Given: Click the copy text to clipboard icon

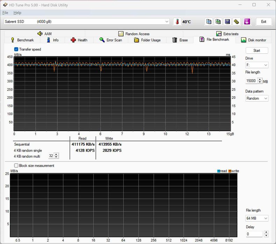Looking at the screenshot, I should pos(209,22).
